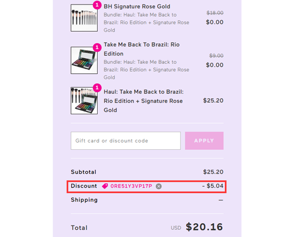Image resolution: width=292 pixels, height=237 pixels.
Task: Open the BH Signature Rose Gold brush thumbnail
Action: pyautogui.click(x=84, y=18)
